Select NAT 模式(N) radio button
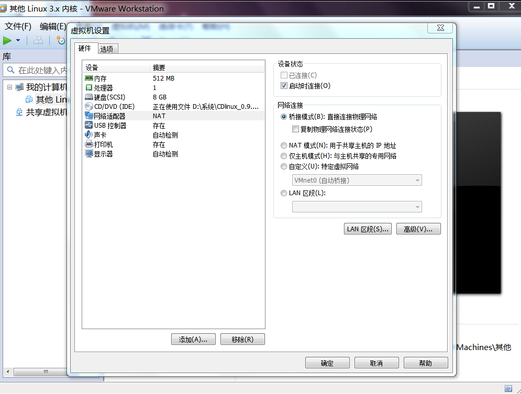521x394 pixels. pyautogui.click(x=283, y=145)
